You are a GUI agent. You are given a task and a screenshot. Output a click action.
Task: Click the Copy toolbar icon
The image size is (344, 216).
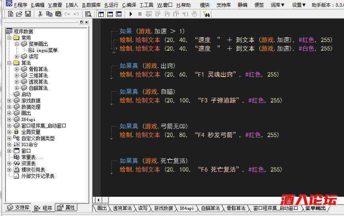coord(49,14)
